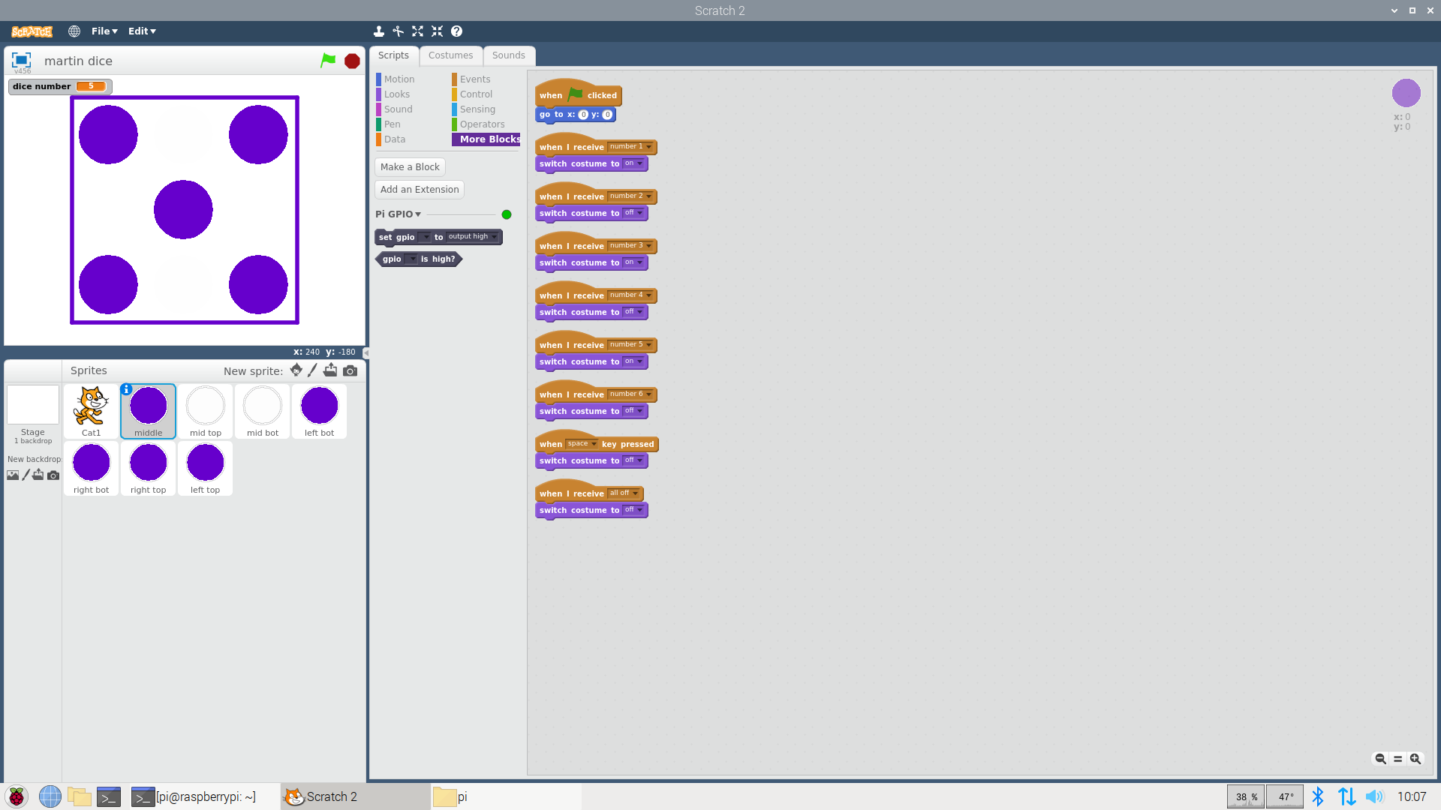Select the Events block category
This screenshot has height=810, width=1441.
474,79
